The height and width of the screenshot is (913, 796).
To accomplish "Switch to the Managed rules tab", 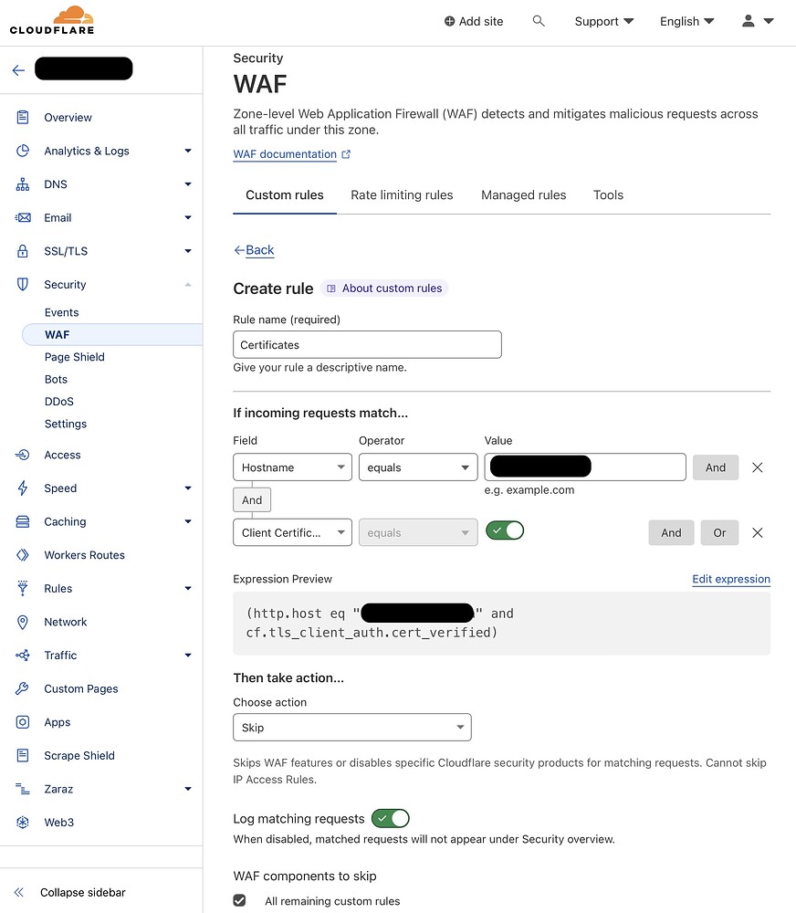I will (523, 194).
